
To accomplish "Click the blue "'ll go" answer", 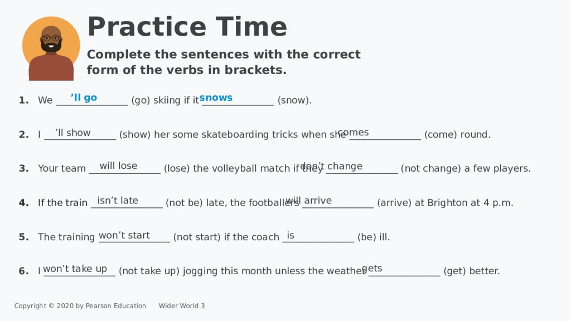I will 84,98.
